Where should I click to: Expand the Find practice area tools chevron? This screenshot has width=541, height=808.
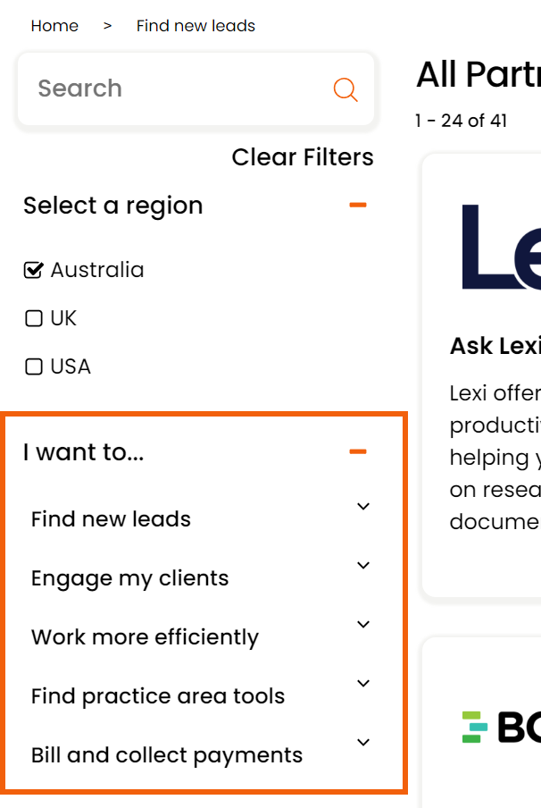[x=363, y=683]
